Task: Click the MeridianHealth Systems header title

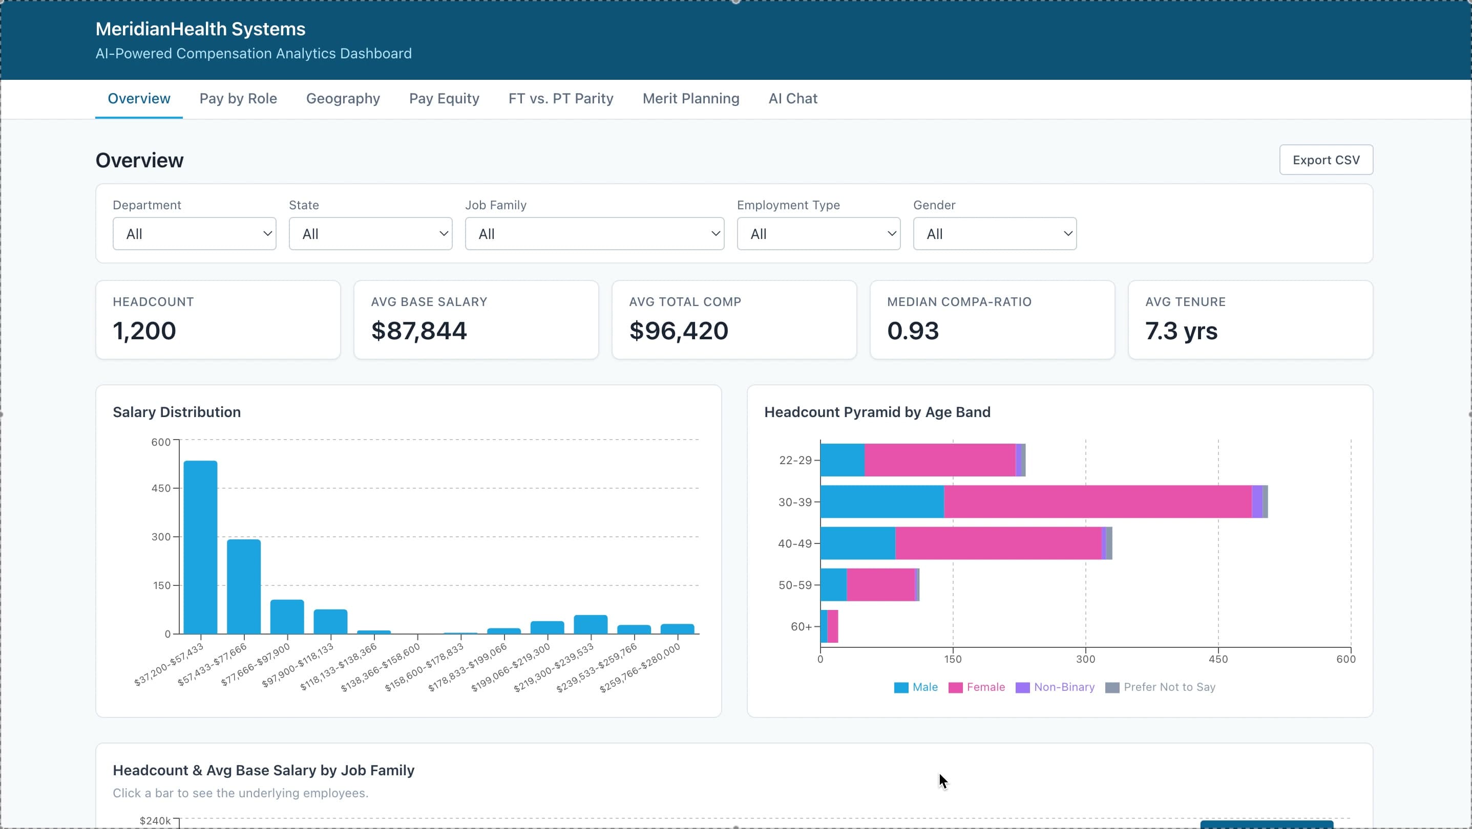Action: pos(201,29)
